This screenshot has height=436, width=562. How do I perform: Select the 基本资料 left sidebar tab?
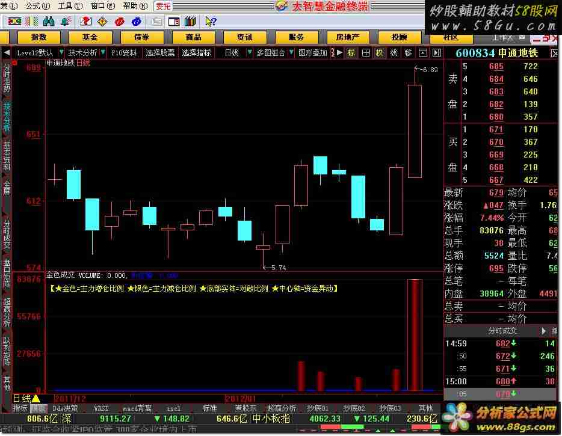click(x=7, y=156)
